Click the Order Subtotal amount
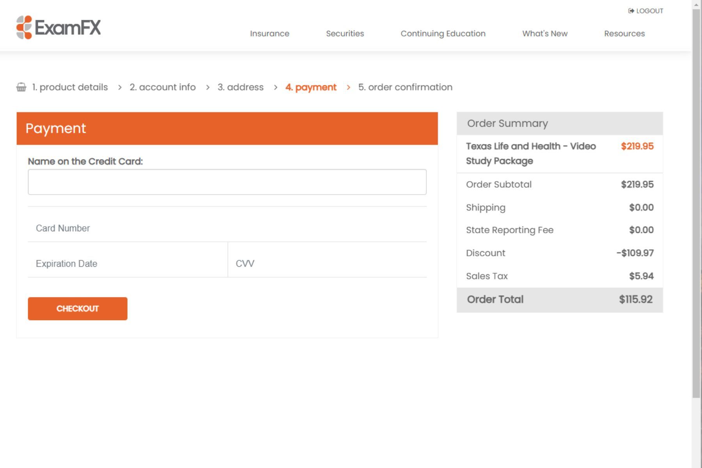702x468 pixels. point(637,184)
